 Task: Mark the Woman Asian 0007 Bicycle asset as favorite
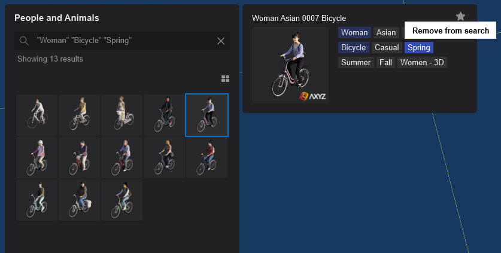click(x=460, y=16)
